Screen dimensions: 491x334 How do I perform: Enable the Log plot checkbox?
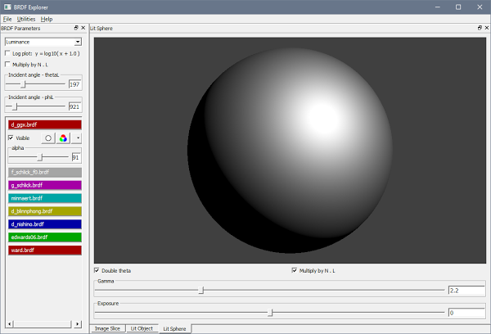8,53
